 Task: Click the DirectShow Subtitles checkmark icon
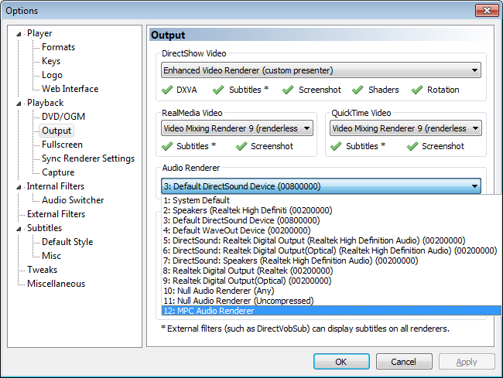point(218,90)
